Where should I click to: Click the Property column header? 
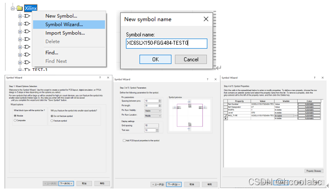239,101
